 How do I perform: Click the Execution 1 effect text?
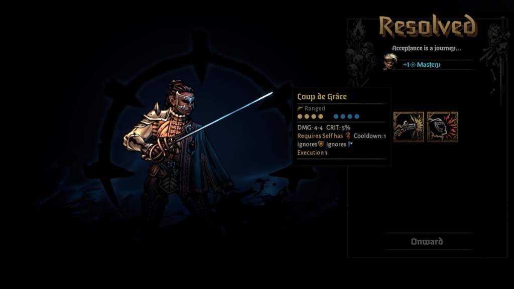[312, 153]
